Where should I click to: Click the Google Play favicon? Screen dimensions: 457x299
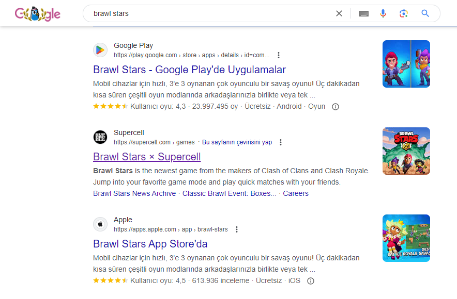[x=100, y=50]
